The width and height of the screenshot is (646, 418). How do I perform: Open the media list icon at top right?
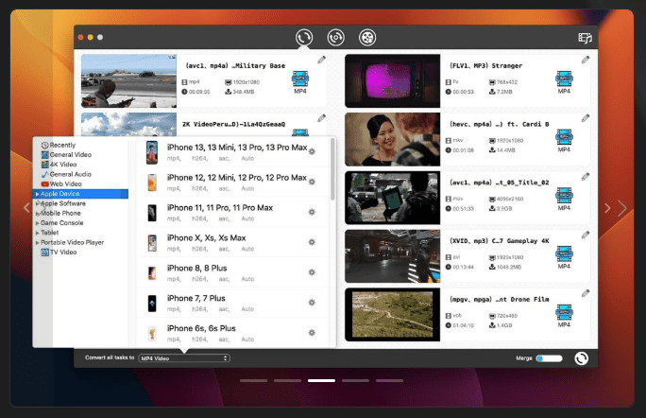tap(585, 38)
